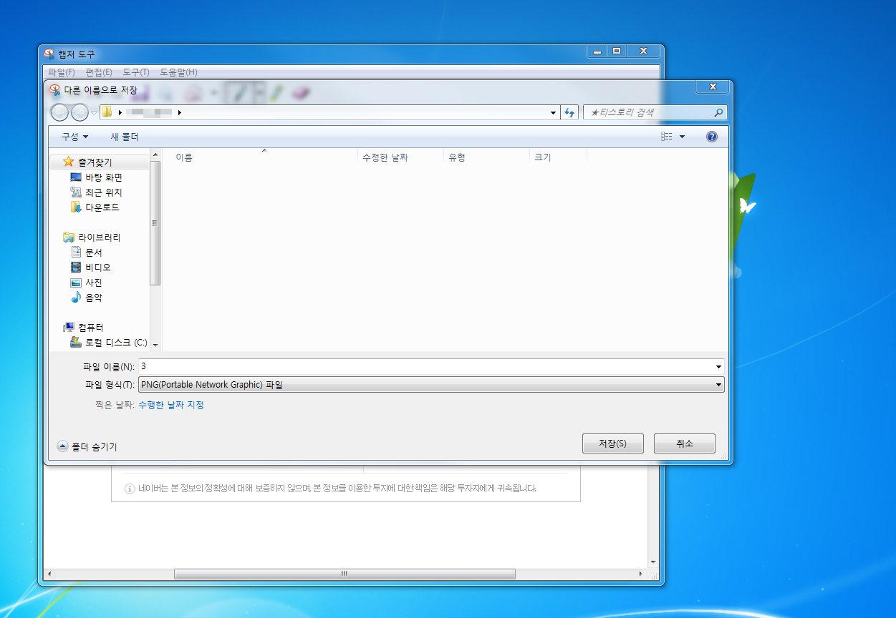896x618 pixels.
Task: Open recent pages dropdown beside navigation arrows
Action: click(x=94, y=112)
